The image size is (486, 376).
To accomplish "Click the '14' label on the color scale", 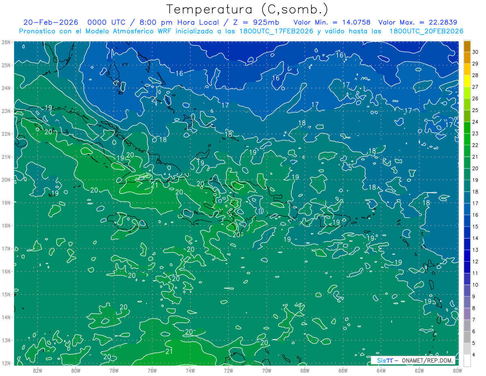I will pyautogui.click(x=475, y=238).
